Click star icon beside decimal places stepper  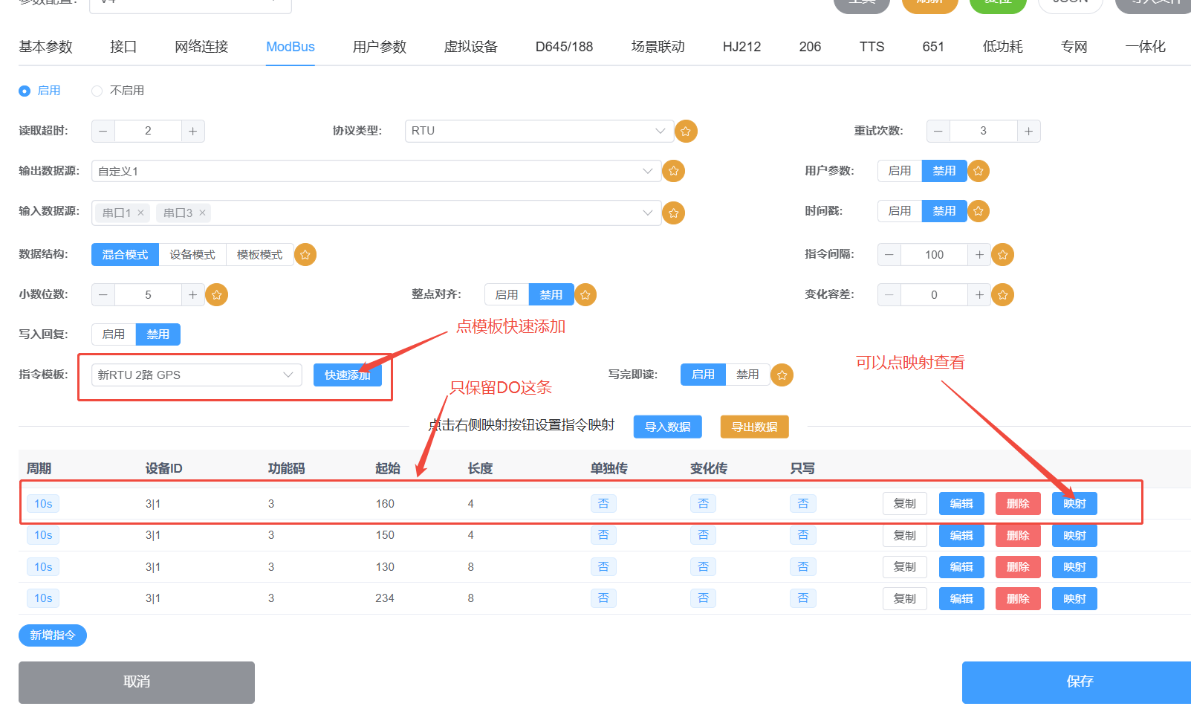(216, 295)
